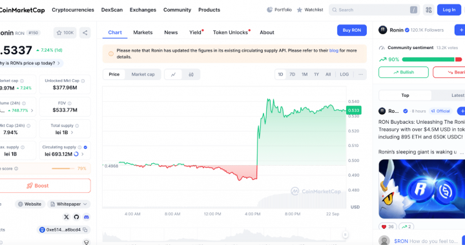Click the share icon next to Ronin
Viewport: 465px width, 245px height.
point(85,32)
